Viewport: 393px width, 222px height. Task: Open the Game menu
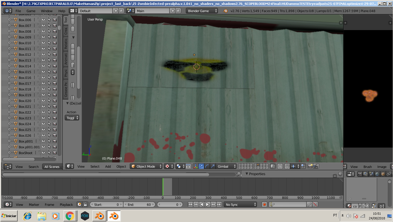[31, 11]
